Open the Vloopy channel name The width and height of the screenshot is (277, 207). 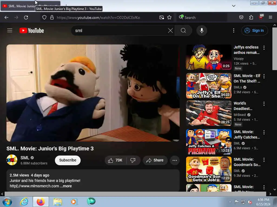(239, 58)
